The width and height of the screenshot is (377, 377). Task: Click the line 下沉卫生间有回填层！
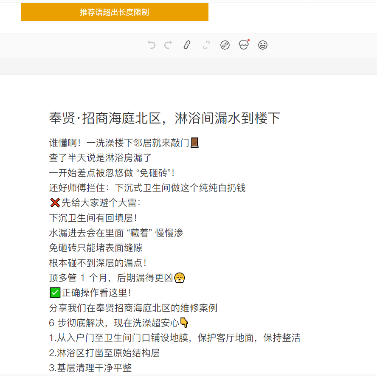[x=93, y=218]
